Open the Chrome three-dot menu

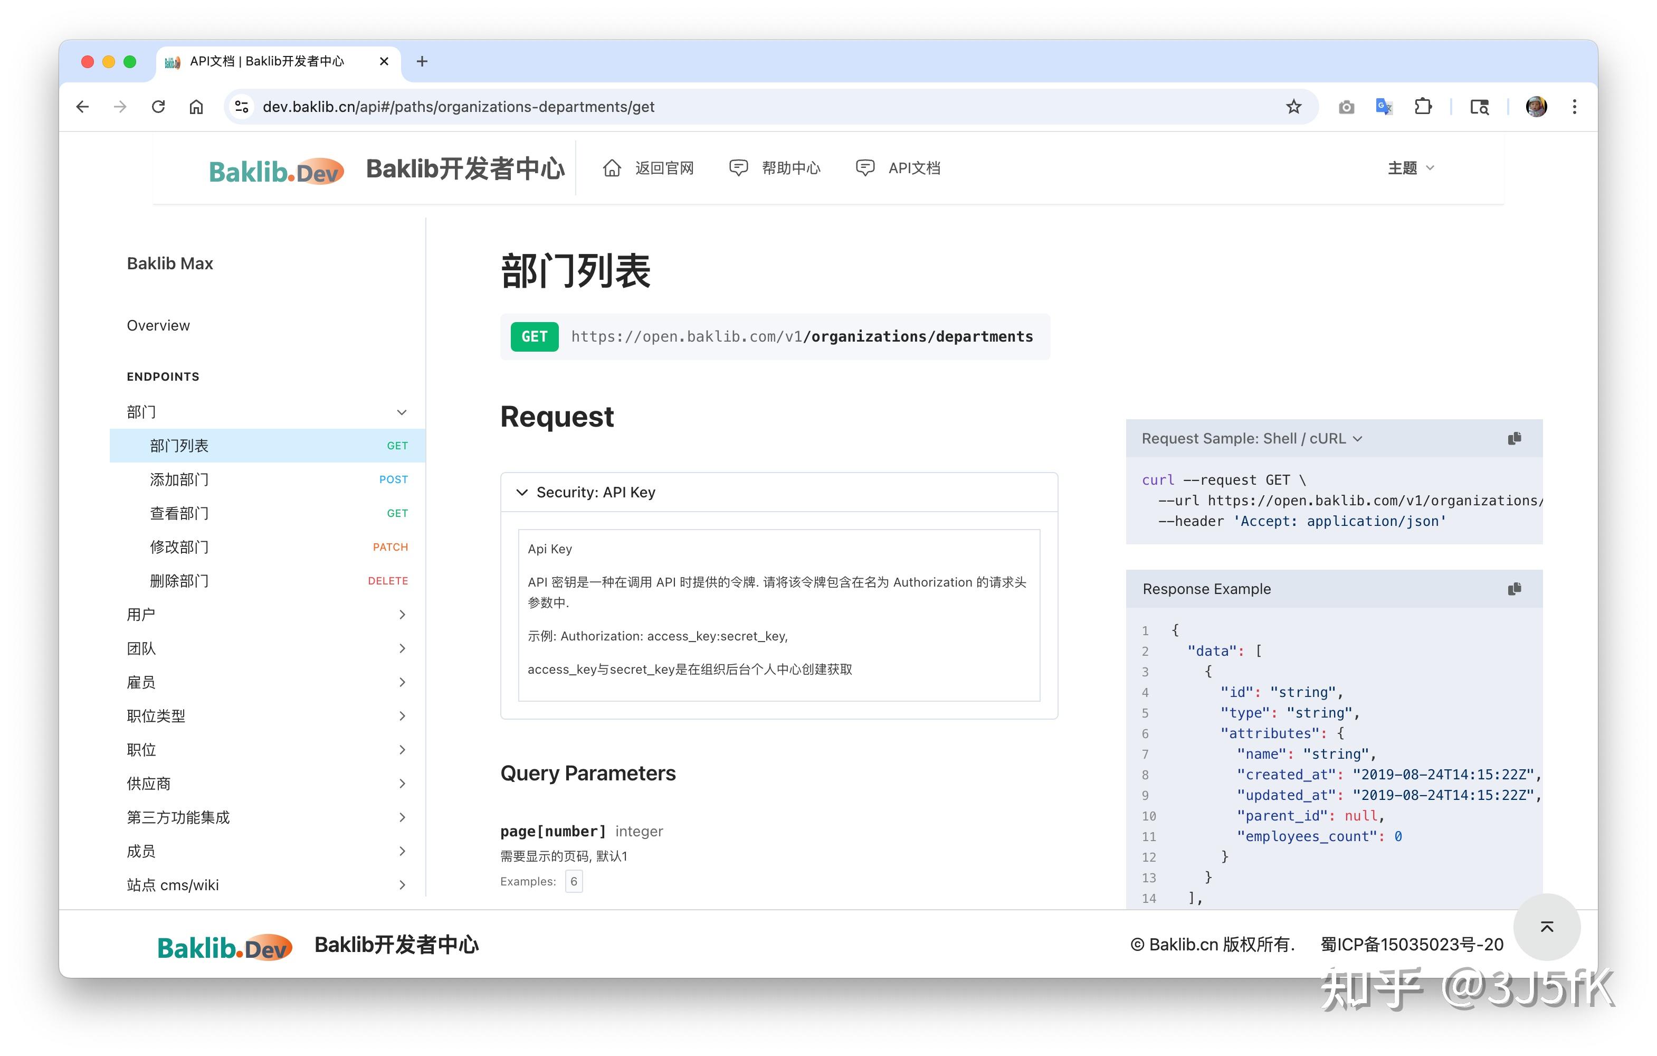[1575, 107]
